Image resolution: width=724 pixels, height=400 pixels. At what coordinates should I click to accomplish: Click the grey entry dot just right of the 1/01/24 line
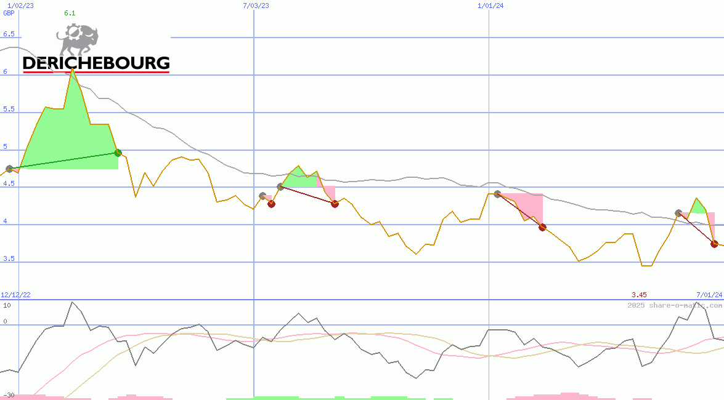coord(497,194)
